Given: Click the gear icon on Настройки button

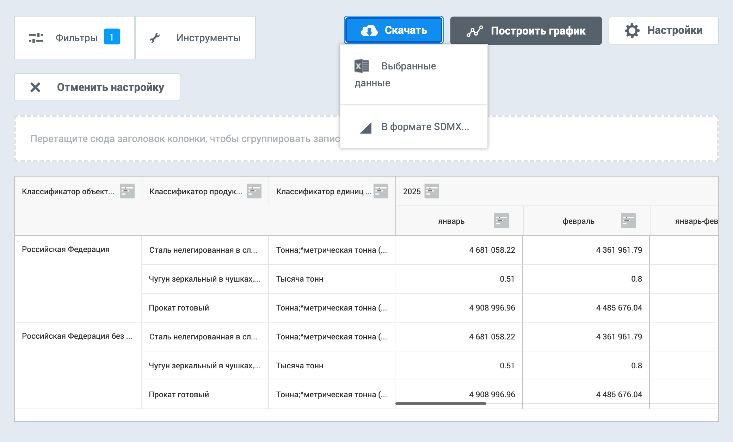Looking at the screenshot, I should (632, 30).
